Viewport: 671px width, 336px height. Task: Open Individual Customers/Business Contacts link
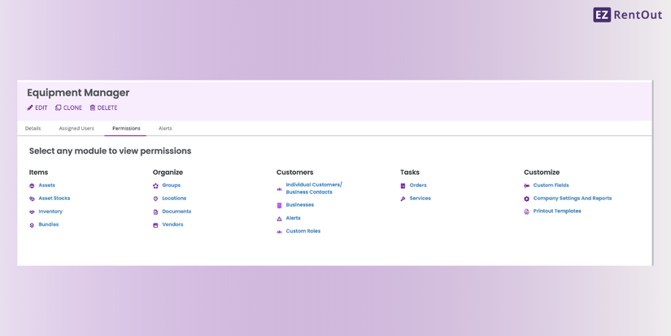tap(314, 188)
